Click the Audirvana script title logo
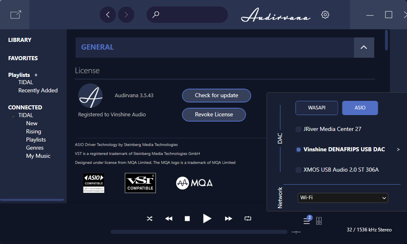Screen dimensions: 407x244 [x=276, y=15]
